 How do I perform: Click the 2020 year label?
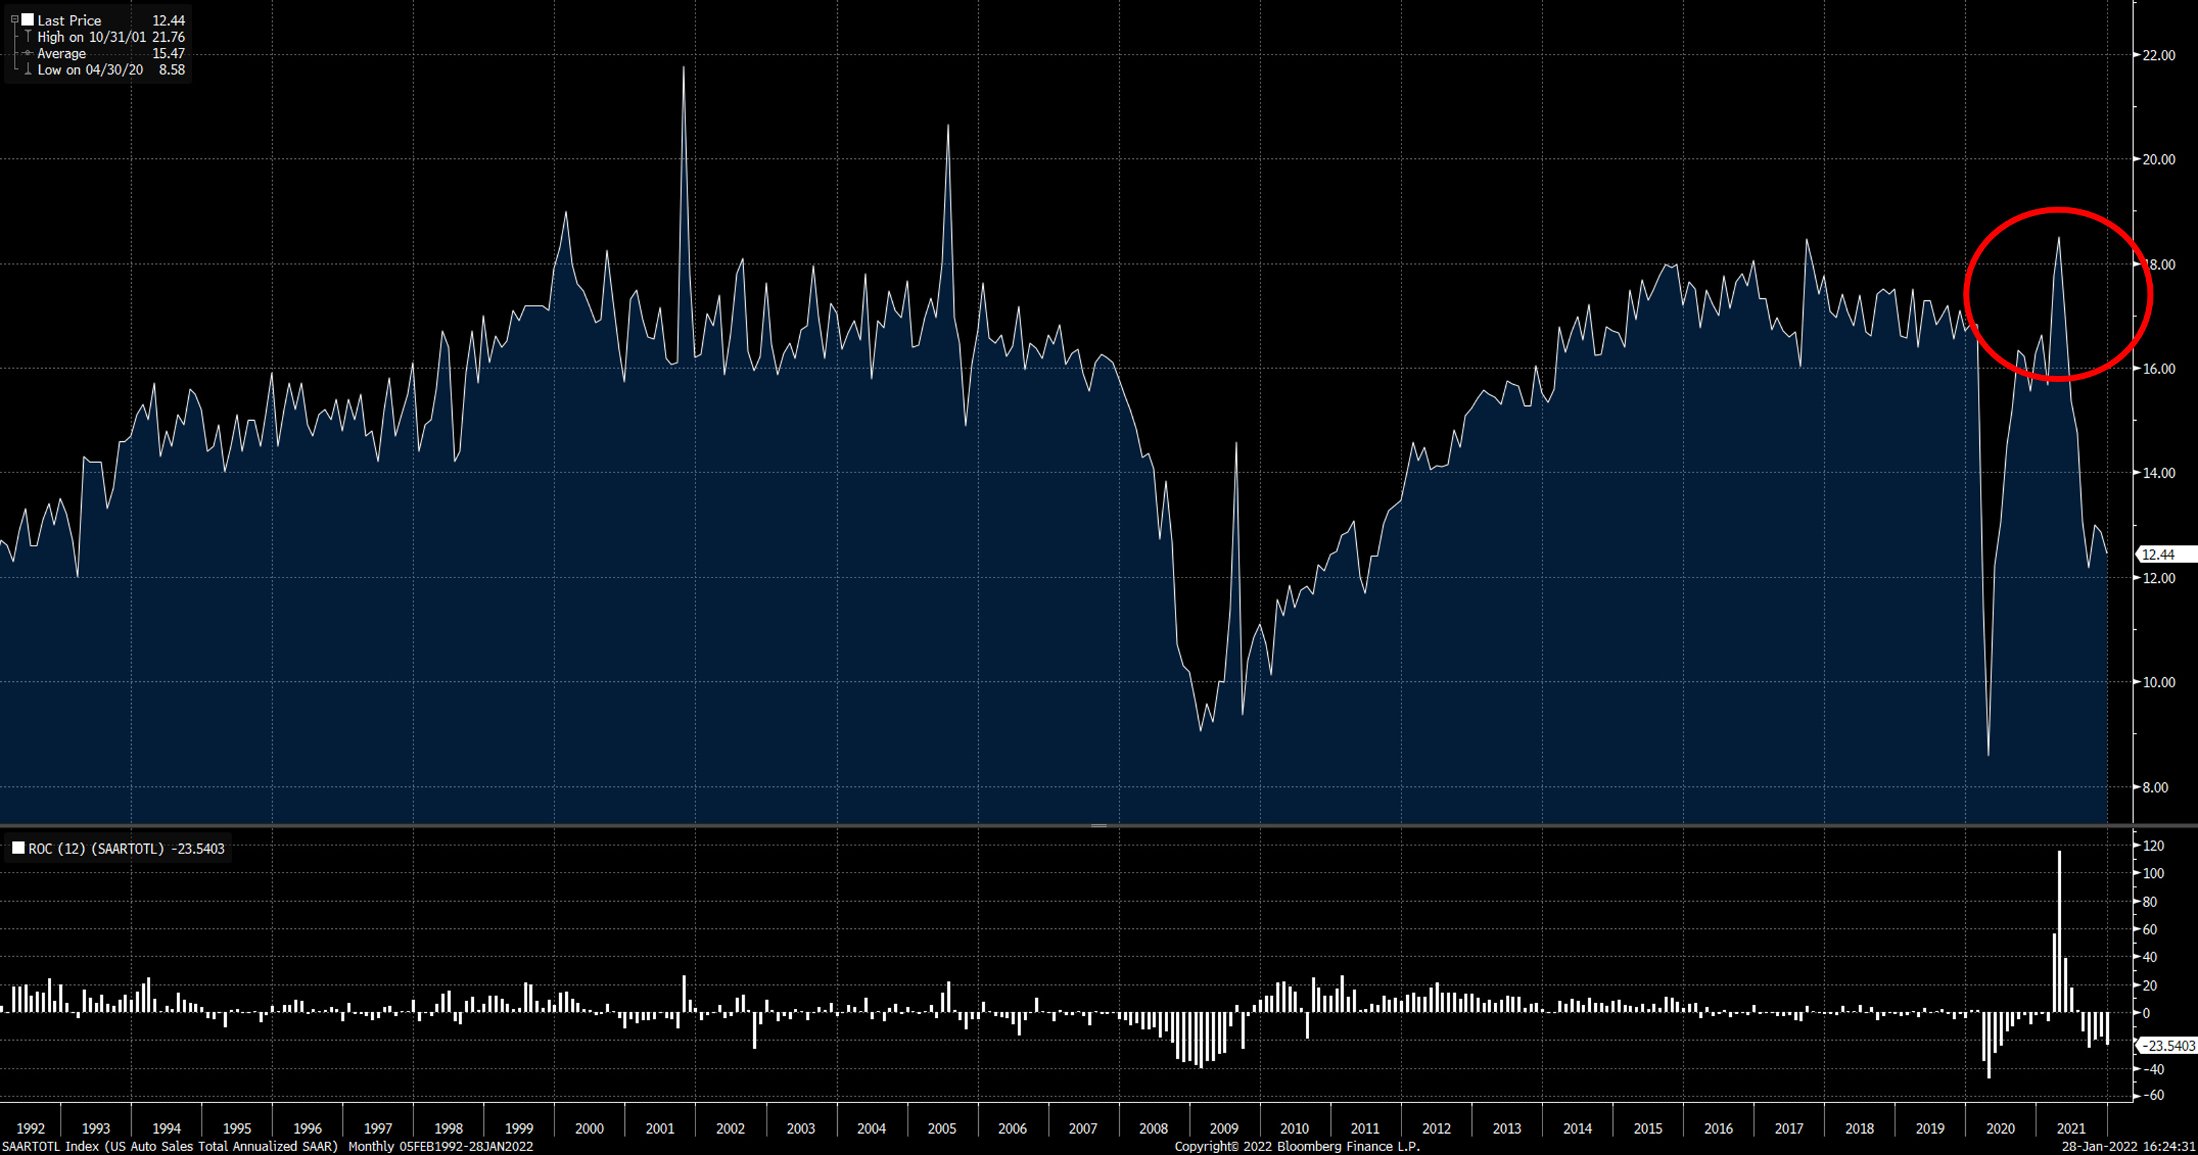[2000, 1128]
